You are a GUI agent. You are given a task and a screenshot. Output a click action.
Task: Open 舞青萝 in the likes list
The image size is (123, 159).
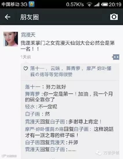click(x=73, y=68)
